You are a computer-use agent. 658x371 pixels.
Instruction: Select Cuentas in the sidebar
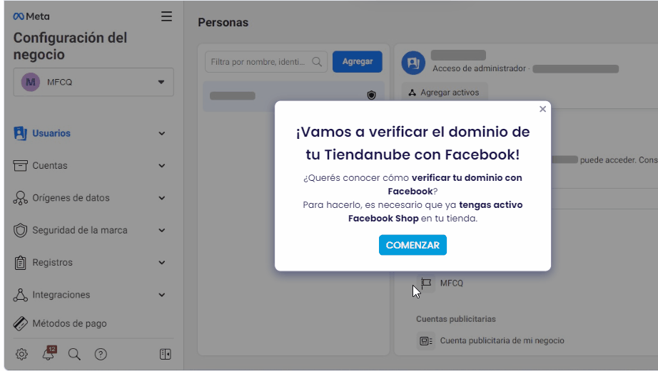point(50,165)
